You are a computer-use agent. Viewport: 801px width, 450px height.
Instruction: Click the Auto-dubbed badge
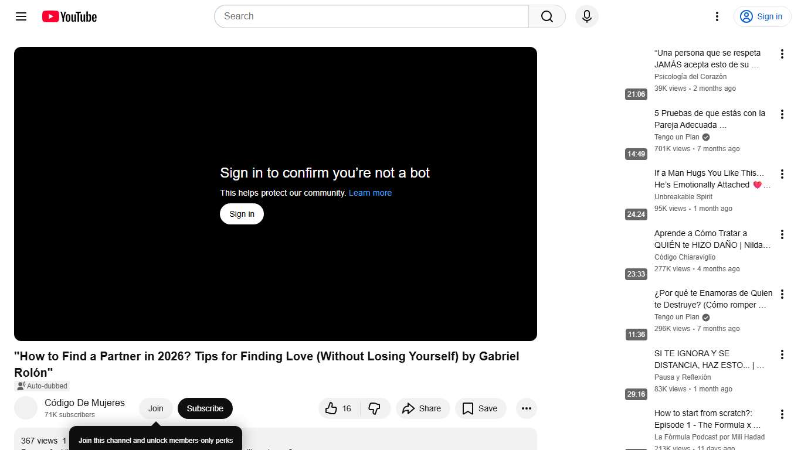41,386
